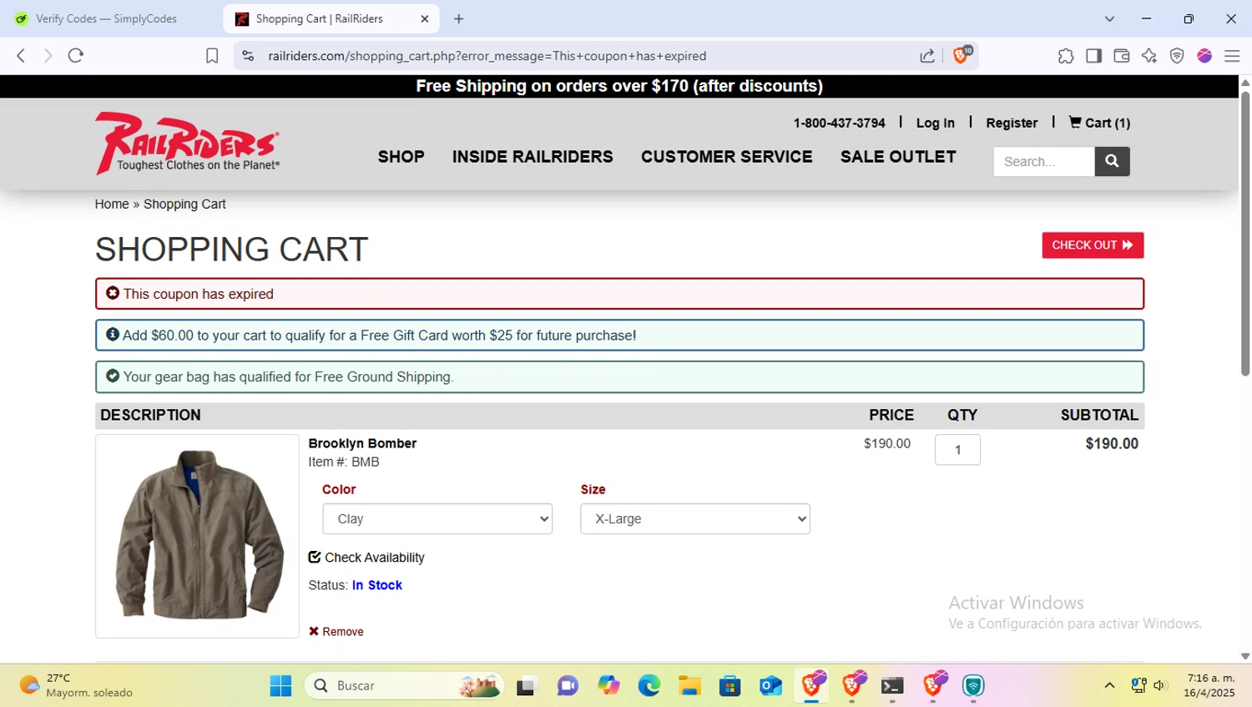The image size is (1252, 707).
Task: Open the Terminal icon on taskbar
Action: (892, 685)
